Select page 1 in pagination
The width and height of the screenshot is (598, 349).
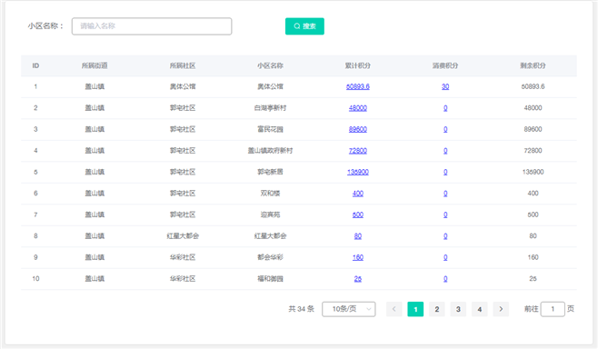click(415, 309)
